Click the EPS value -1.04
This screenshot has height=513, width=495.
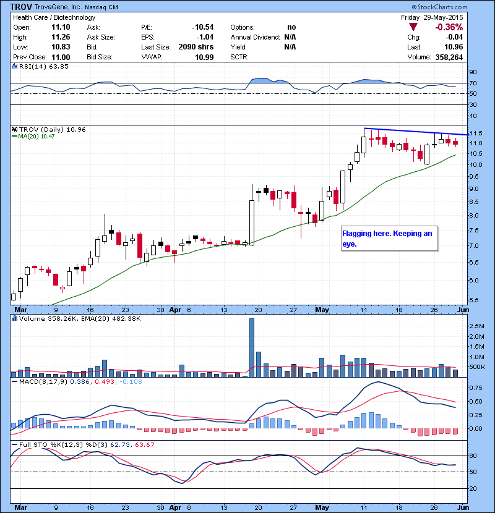[205, 37]
